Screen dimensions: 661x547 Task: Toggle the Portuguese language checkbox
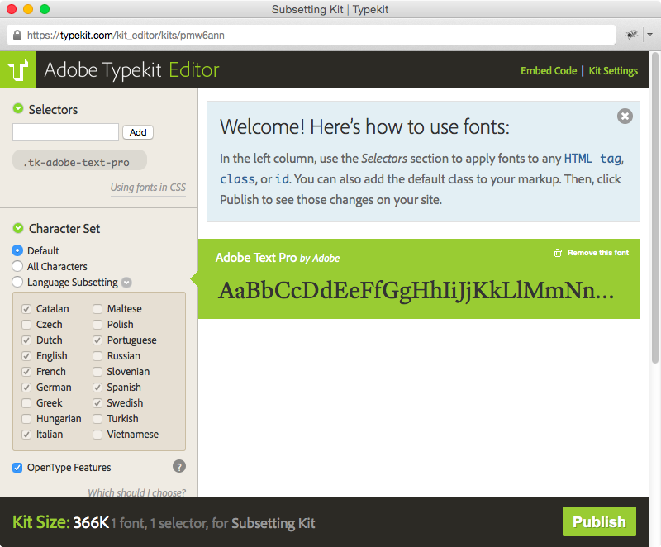click(97, 340)
